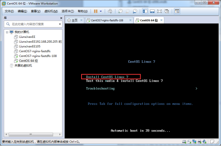
Task: Click the library scrollbar left arrow
Action: 6,134
